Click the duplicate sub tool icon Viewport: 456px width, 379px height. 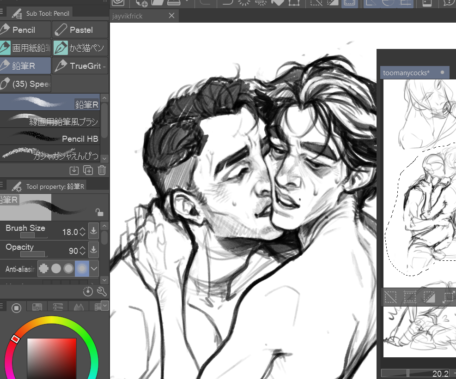(88, 170)
